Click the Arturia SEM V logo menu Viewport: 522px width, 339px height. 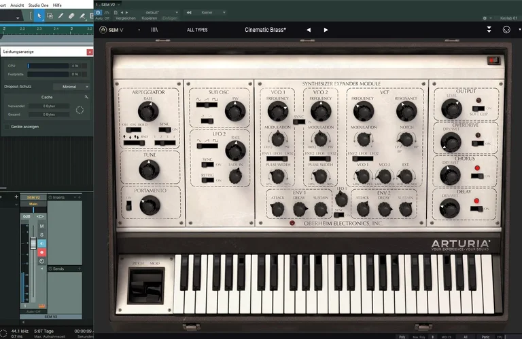coord(113,30)
